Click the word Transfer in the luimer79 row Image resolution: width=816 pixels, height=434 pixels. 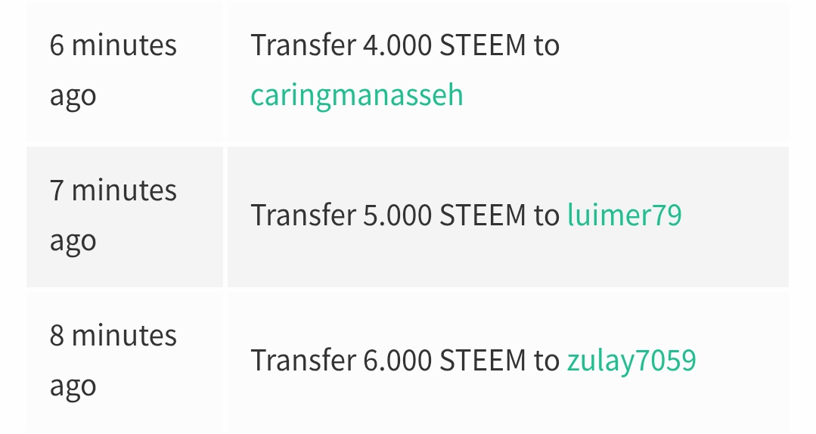pyautogui.click(x=303, y=215)
